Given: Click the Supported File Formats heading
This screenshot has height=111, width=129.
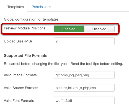Looking at the screenshot, I should (25, 56).
